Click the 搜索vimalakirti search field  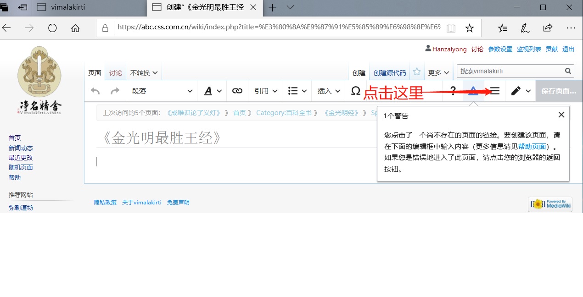point(510,71)
